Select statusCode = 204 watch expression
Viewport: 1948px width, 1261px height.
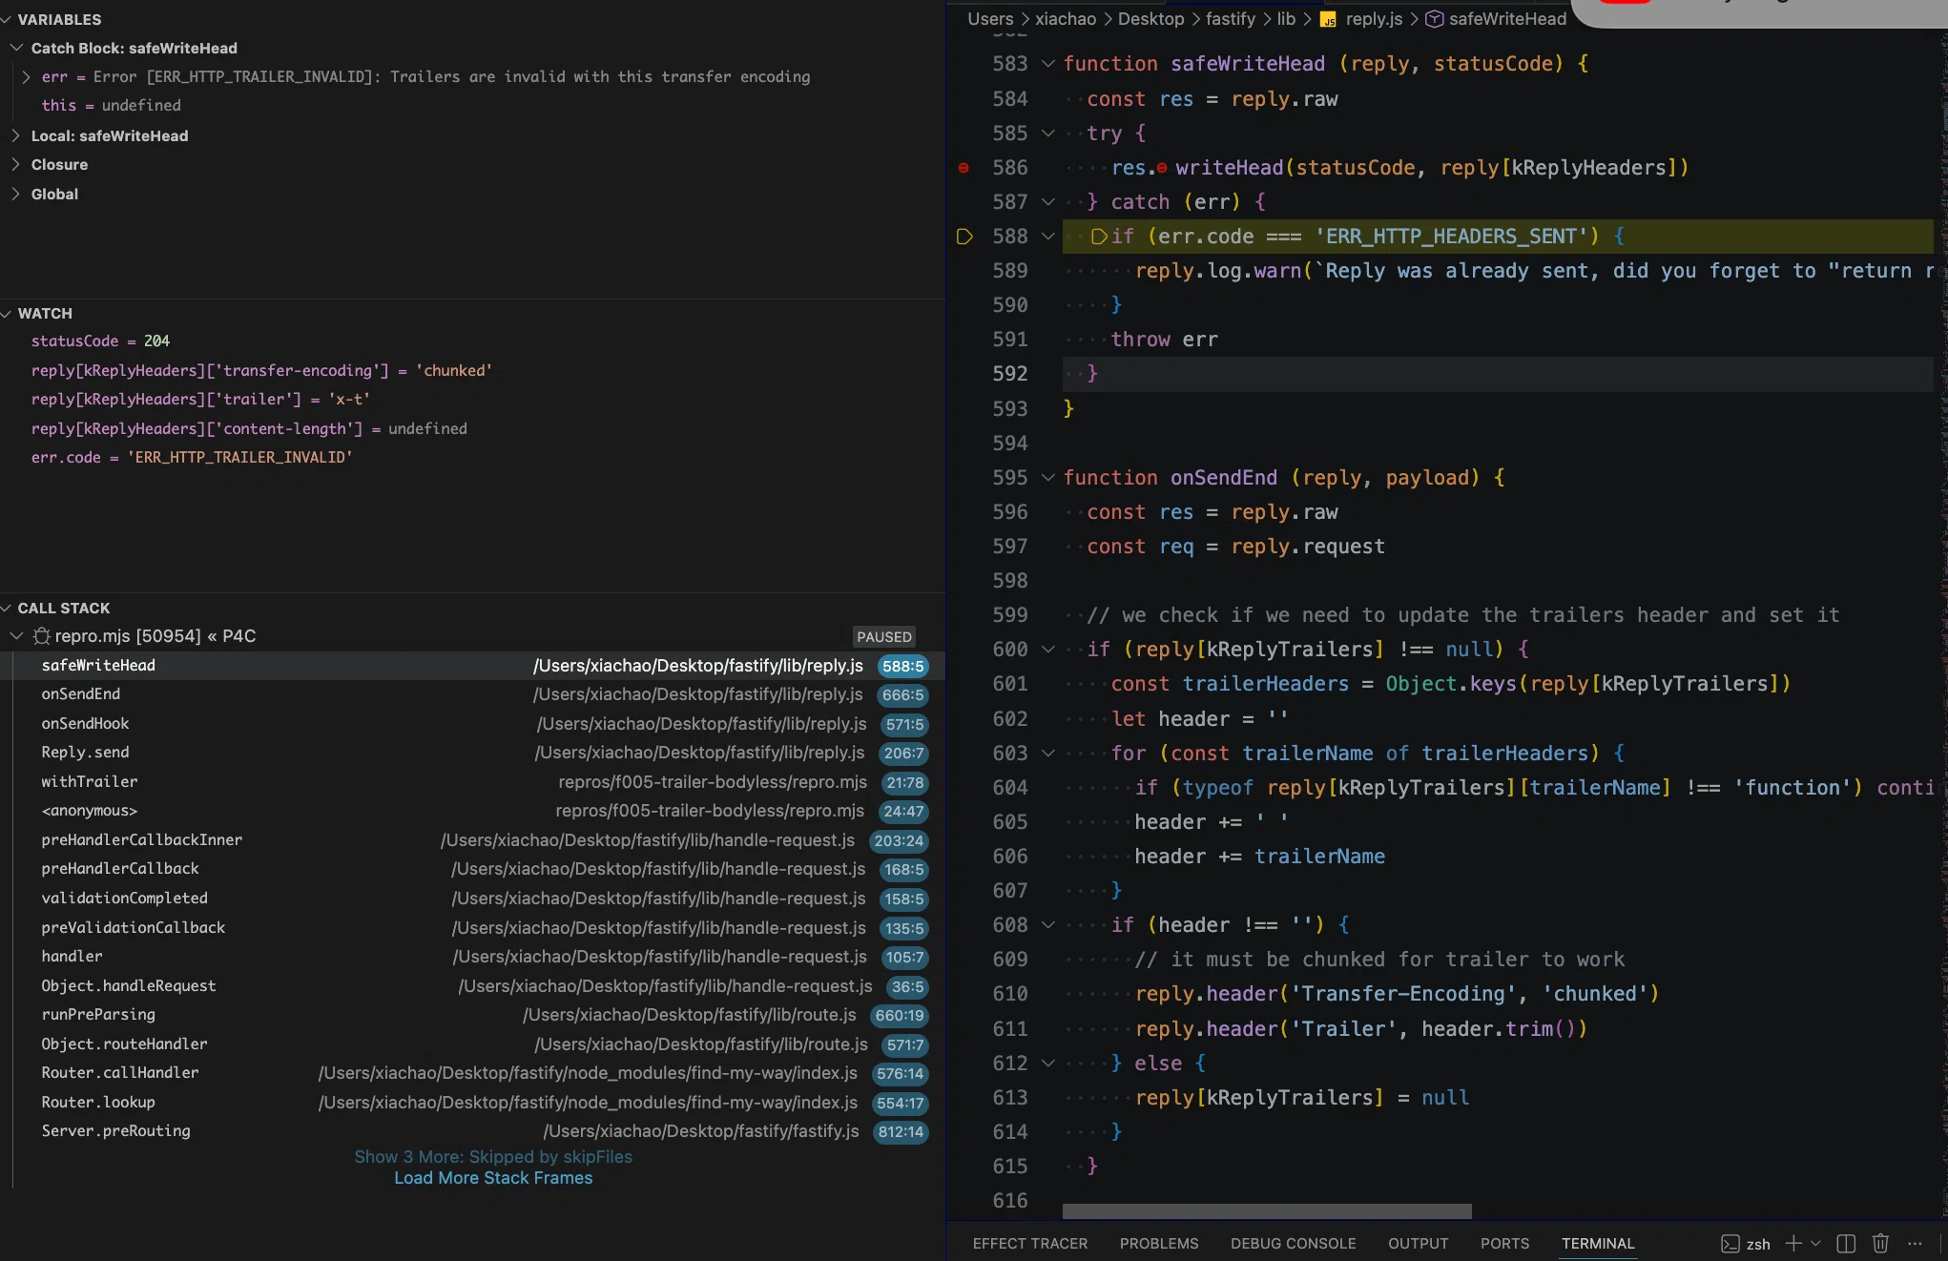[x=472, y=341]
